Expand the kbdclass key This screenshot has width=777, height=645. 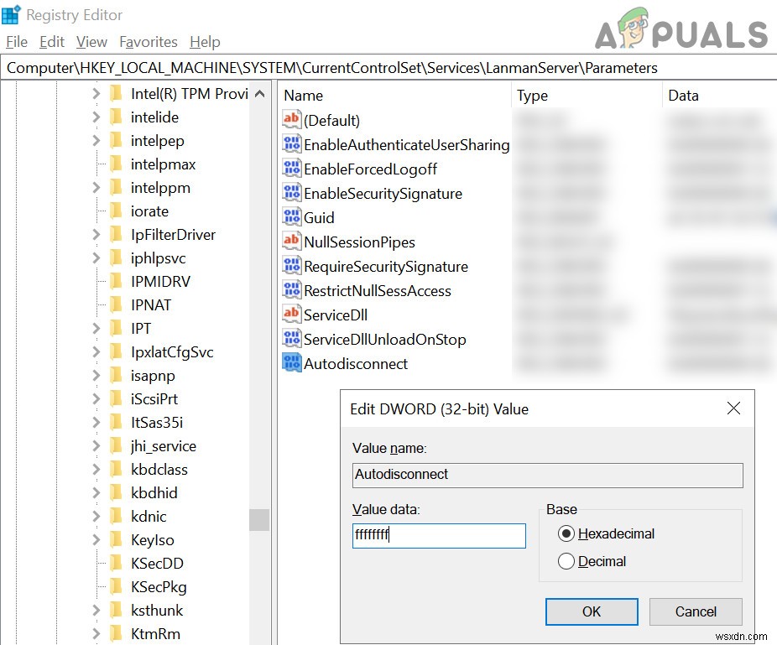(x=96, y=469)
